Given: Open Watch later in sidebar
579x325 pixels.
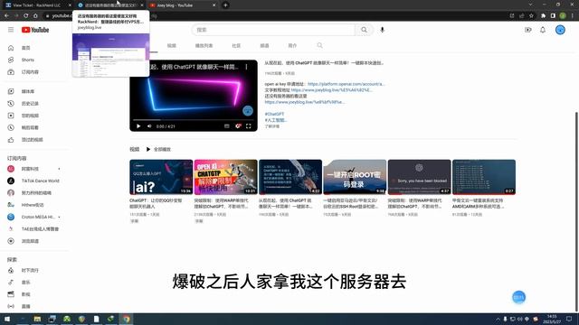Looking at the screenshot, I should (x=30, y=127).
